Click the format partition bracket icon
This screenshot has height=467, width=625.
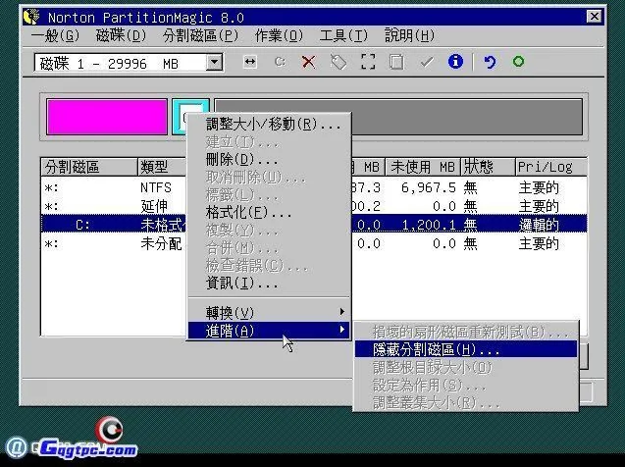tap(368, 62)
